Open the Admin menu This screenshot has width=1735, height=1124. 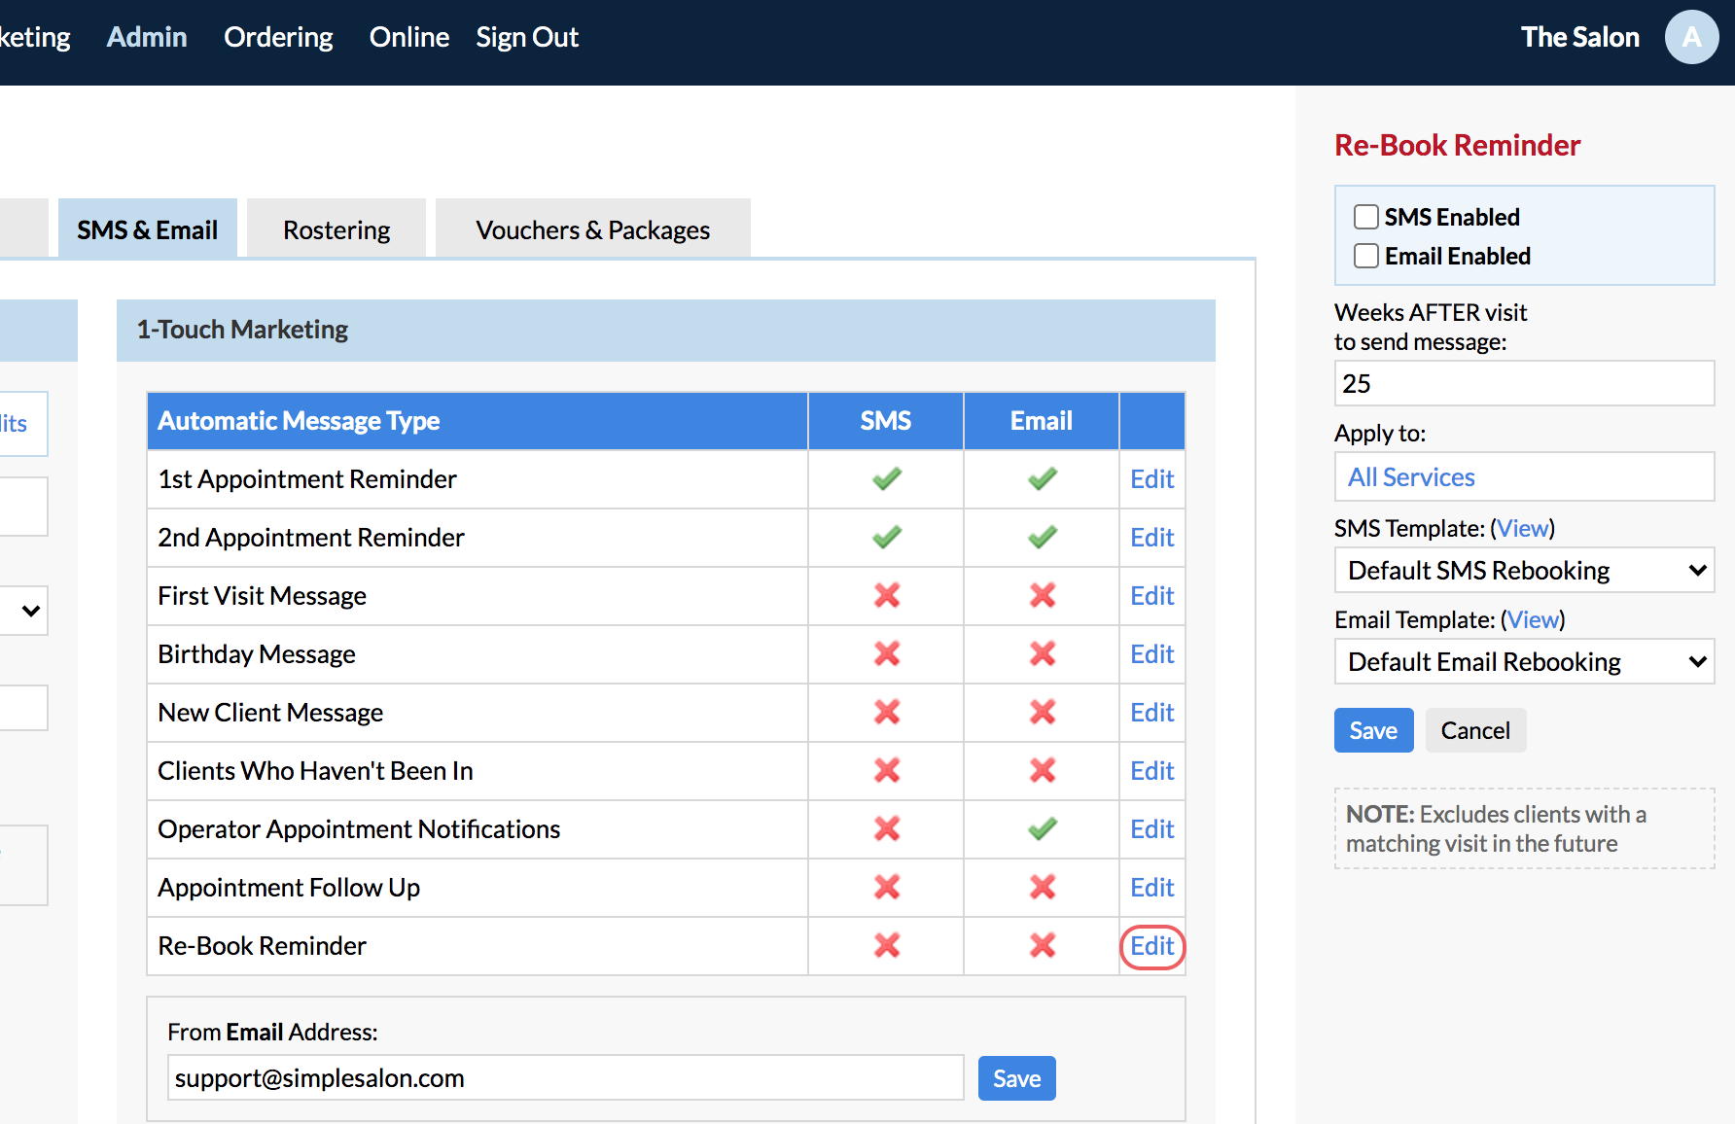coord(147,37)
